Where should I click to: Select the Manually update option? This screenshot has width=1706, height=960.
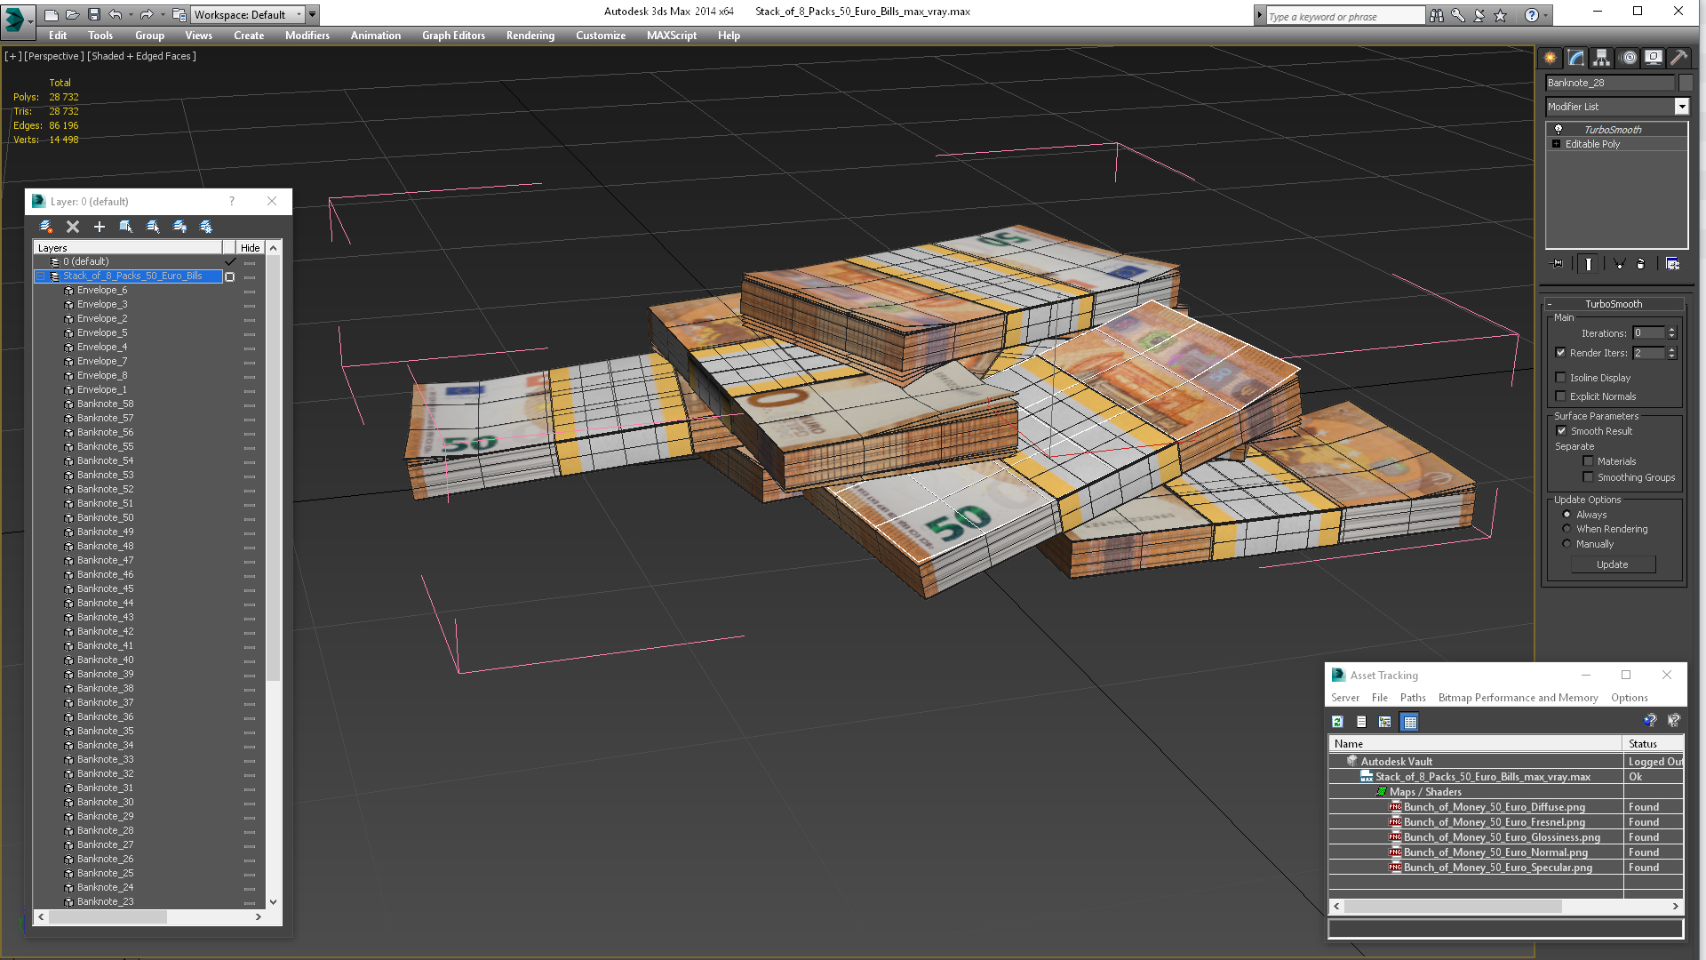[x=1566, y=544]
